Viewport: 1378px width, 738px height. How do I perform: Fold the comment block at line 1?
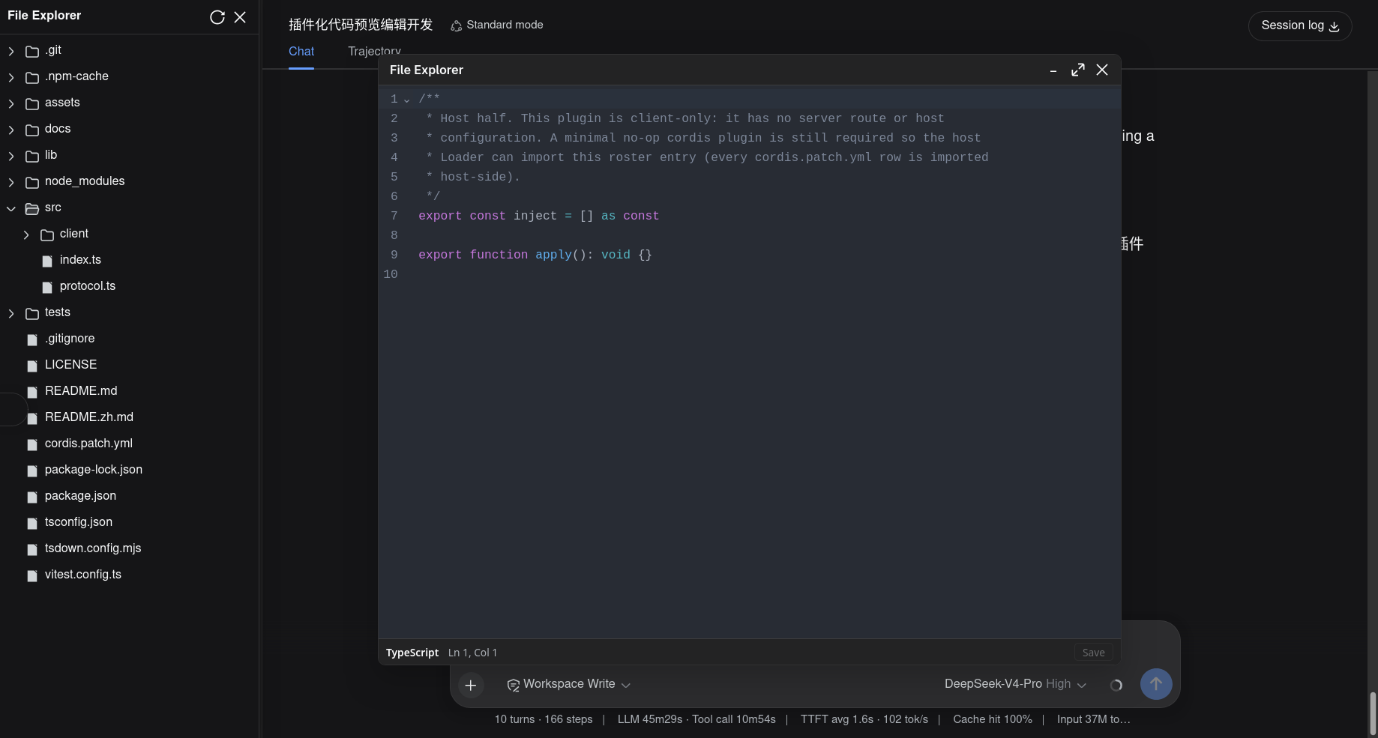click(407, 100)
